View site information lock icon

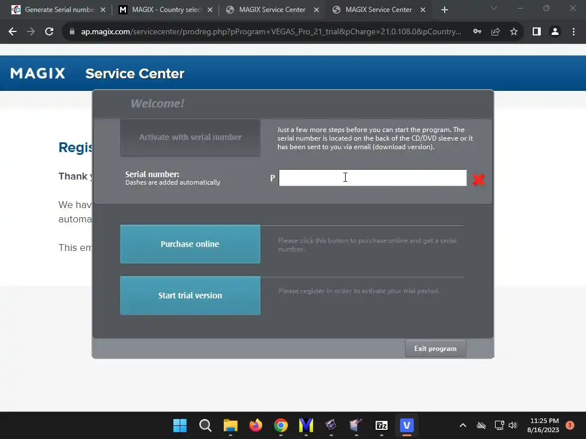[x=72, y=32]
